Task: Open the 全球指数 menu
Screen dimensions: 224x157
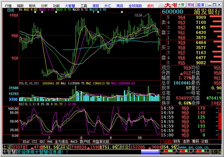Action: 135,6
